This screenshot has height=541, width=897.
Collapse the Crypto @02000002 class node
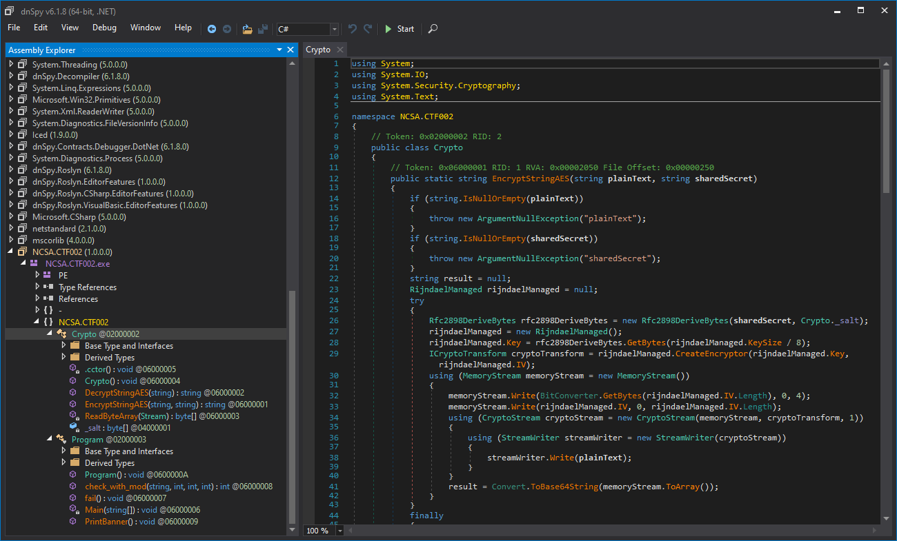[x=50, y=334]
